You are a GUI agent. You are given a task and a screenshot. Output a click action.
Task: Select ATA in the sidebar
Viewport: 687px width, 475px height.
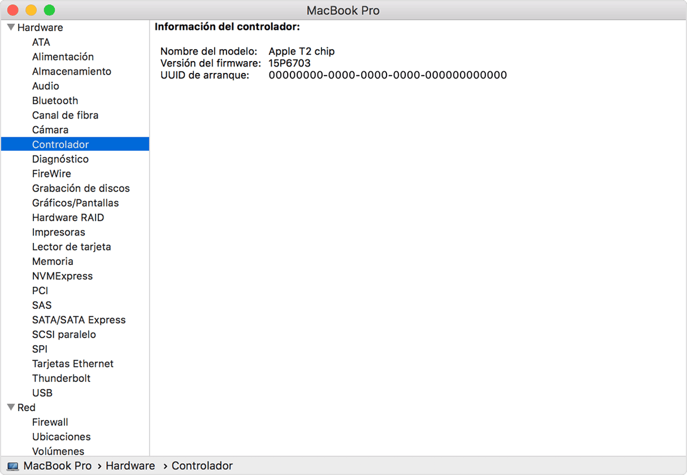click(41, 42)
